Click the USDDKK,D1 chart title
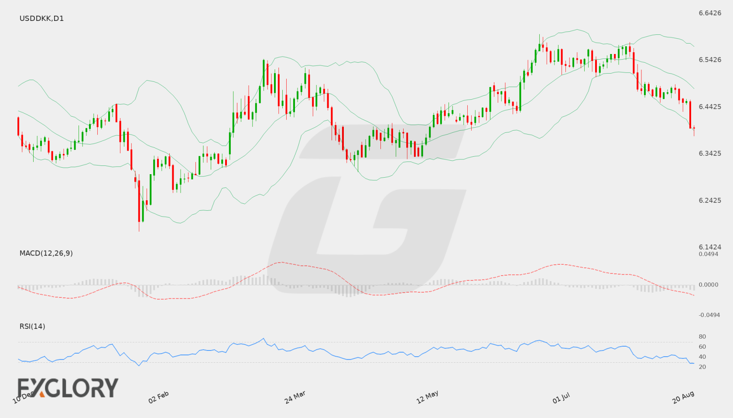Image resolution: width=733 pixels, height=418 pixels. click(x=41, y=18)
